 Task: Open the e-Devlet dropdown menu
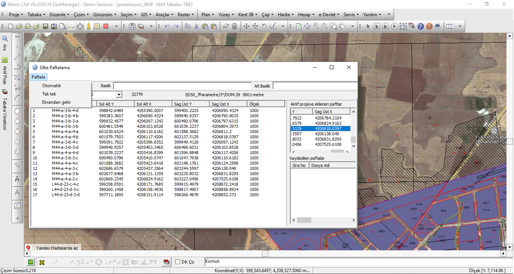pyautogui.click(x=328, y=15)
